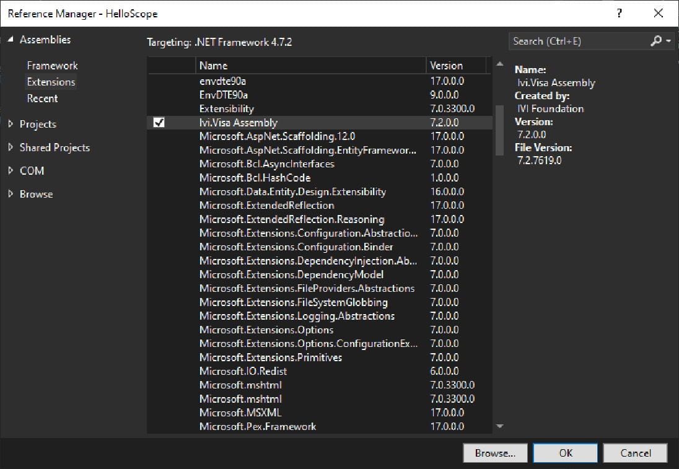679x469 pixels.
Task: Select the Framework assemblies category
Action: pos(52,66)
